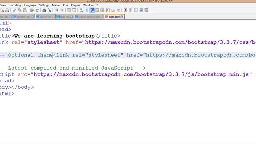
Task: Open the Language menu
Action: (30, 5)
